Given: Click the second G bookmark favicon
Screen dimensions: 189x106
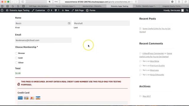Looking at the screenshot, I should (18, 6).
